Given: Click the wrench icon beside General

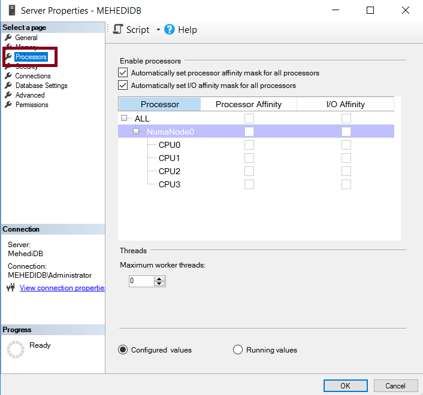Looking at the screenshot, I should 8,37.
